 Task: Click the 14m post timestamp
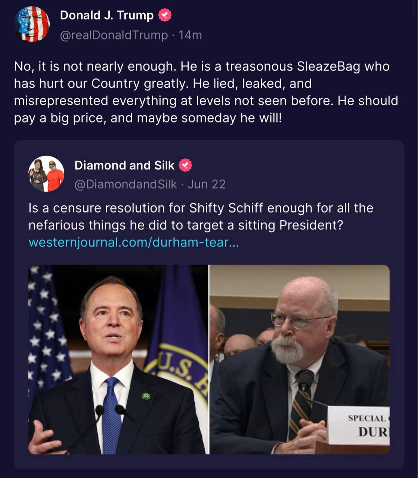190,35
